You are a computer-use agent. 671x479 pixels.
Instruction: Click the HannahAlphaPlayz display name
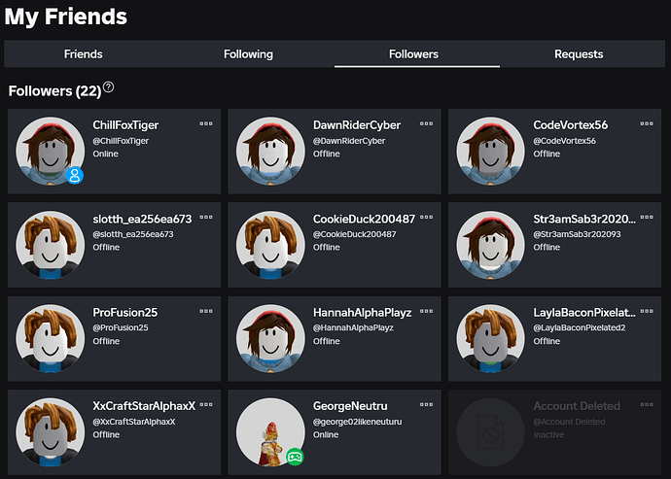(x=362, y=313)
